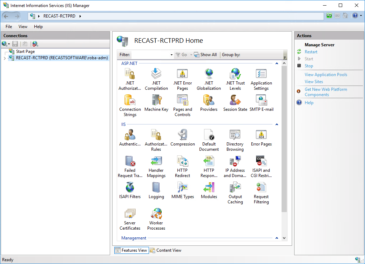Image resolution: width=365 pixels, height=264 pixels.
Task: Open the Providers feature
Action: pyautogui.click(x=209, y=103)
